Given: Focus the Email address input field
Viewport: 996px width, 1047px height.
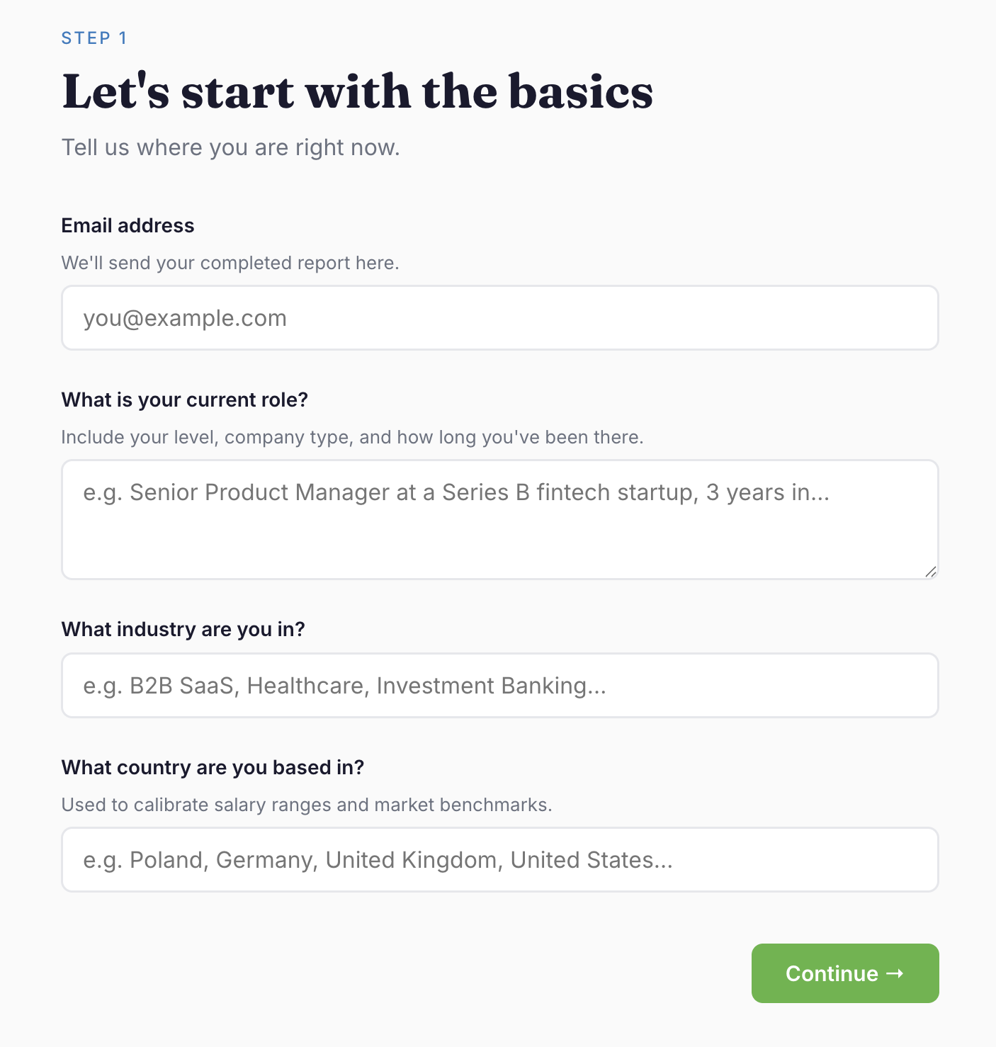Looking at the screenshot, I should coord(499,318).
